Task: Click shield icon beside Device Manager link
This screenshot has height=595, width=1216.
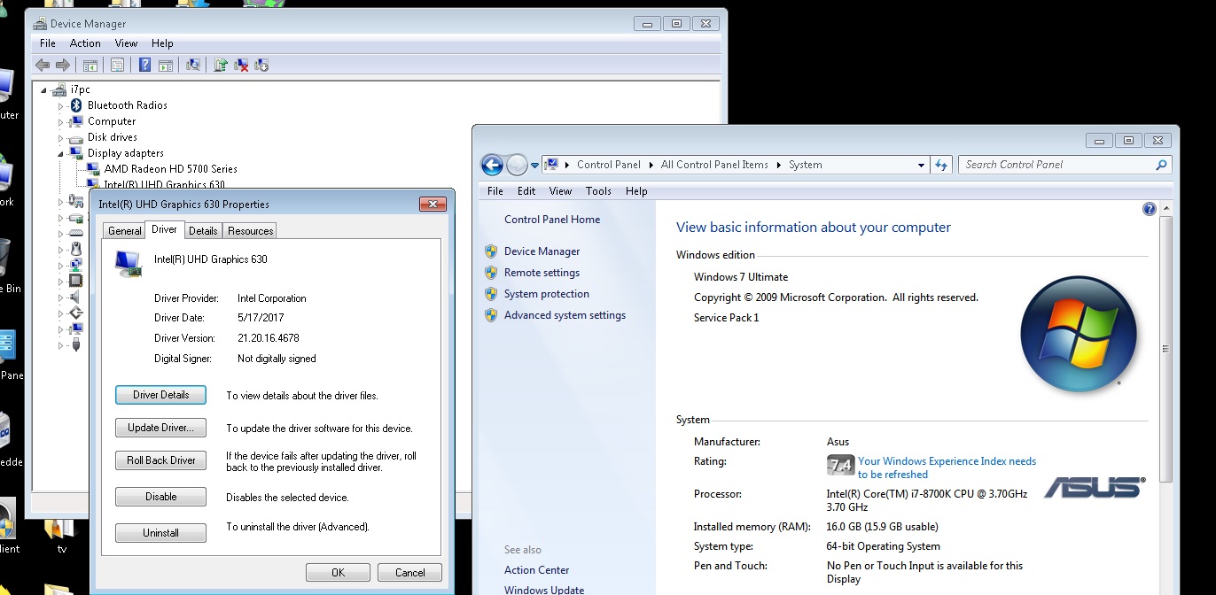Action: (x=491, y=251)
